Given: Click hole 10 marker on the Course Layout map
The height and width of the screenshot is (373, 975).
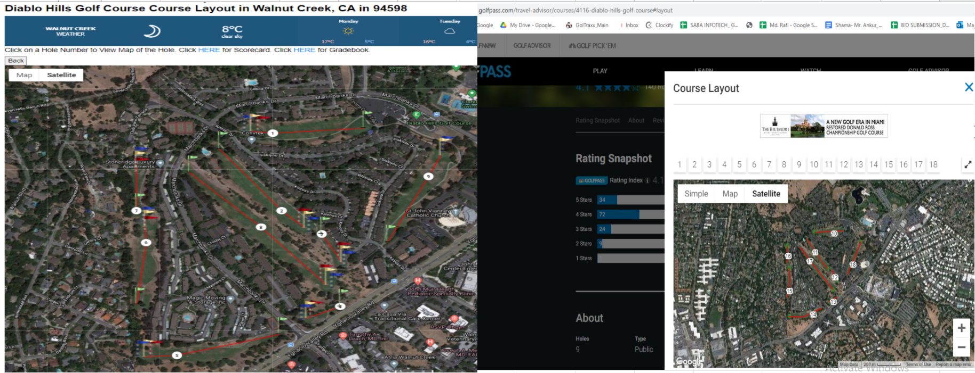Looking at the screenshot, I should tap(834, 234).
